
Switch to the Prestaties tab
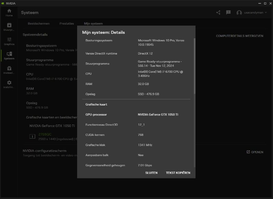pyautogui.click(x=67, y=24)
